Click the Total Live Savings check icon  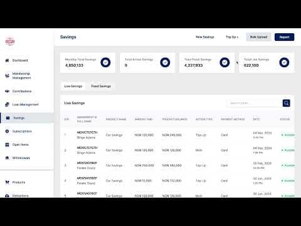284,62
